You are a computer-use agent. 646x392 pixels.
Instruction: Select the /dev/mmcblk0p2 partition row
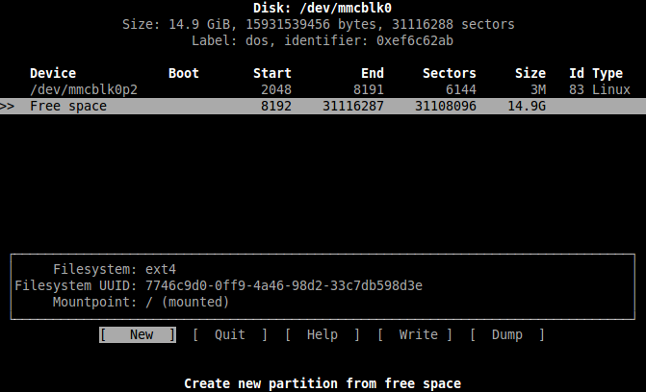(323, 89)
